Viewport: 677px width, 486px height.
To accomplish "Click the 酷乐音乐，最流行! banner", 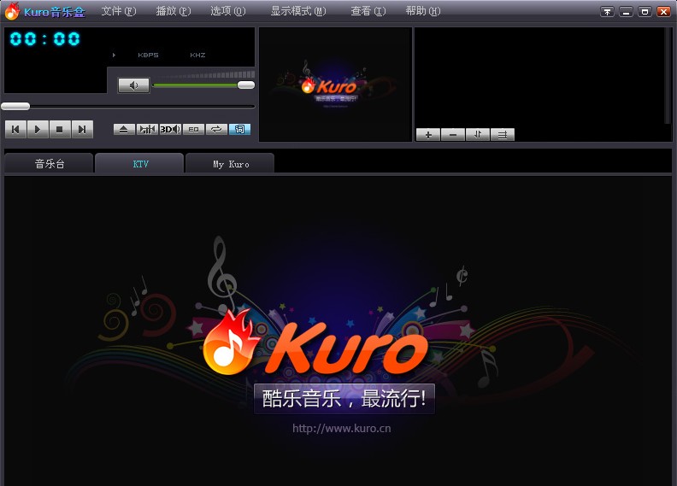I will pos(344,399).
